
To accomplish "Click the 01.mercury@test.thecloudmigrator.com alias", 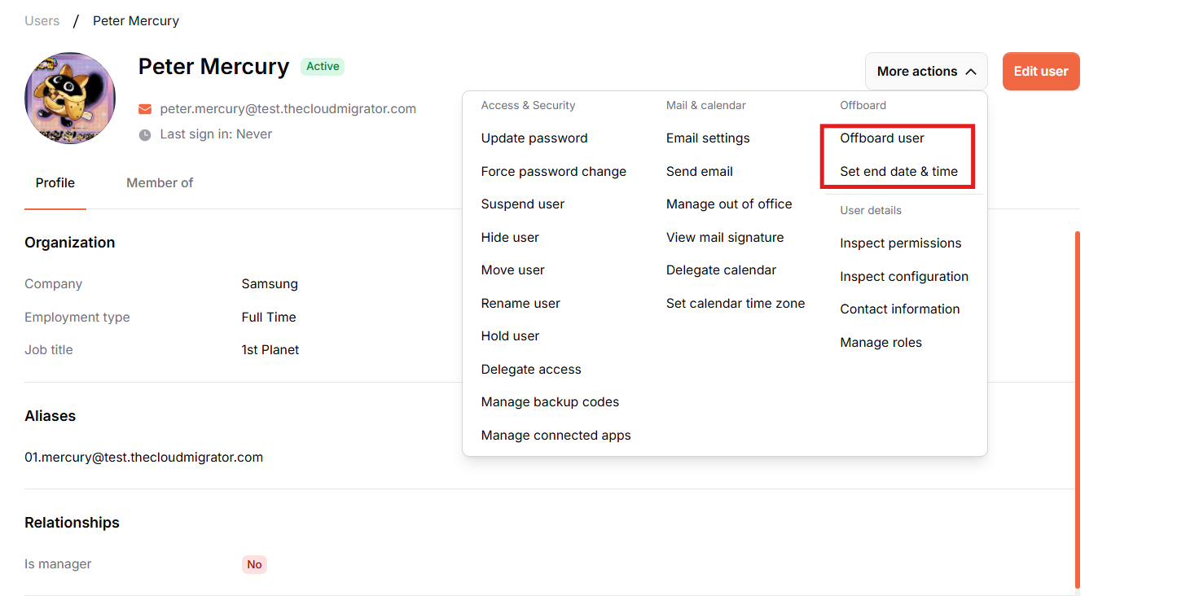I will 144,458.
